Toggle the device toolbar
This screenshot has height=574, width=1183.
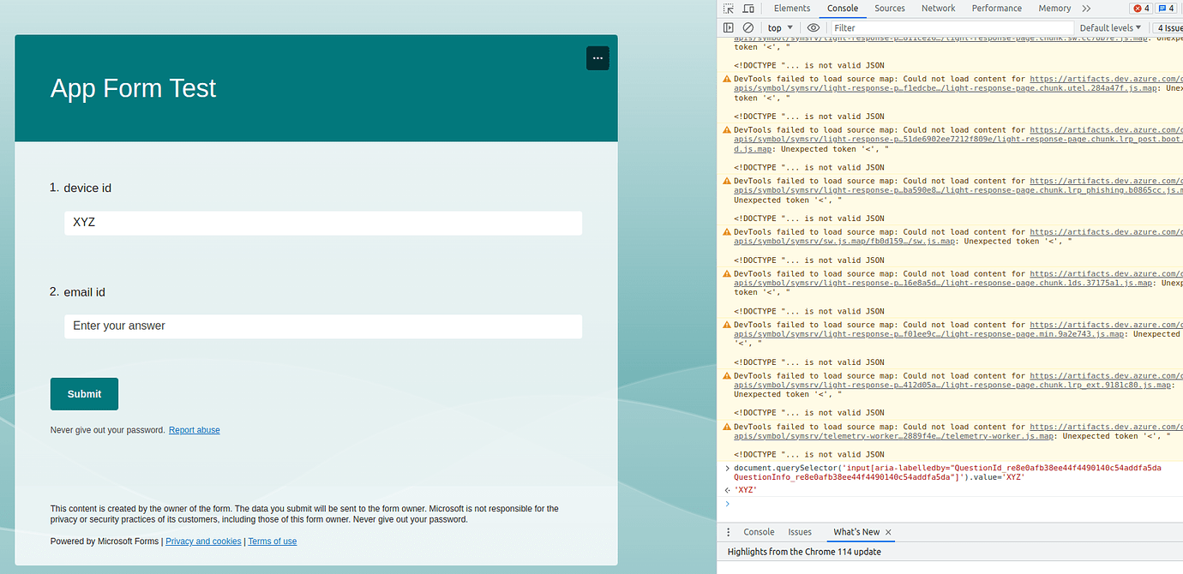pyautogui.click(x=748, y=8)
